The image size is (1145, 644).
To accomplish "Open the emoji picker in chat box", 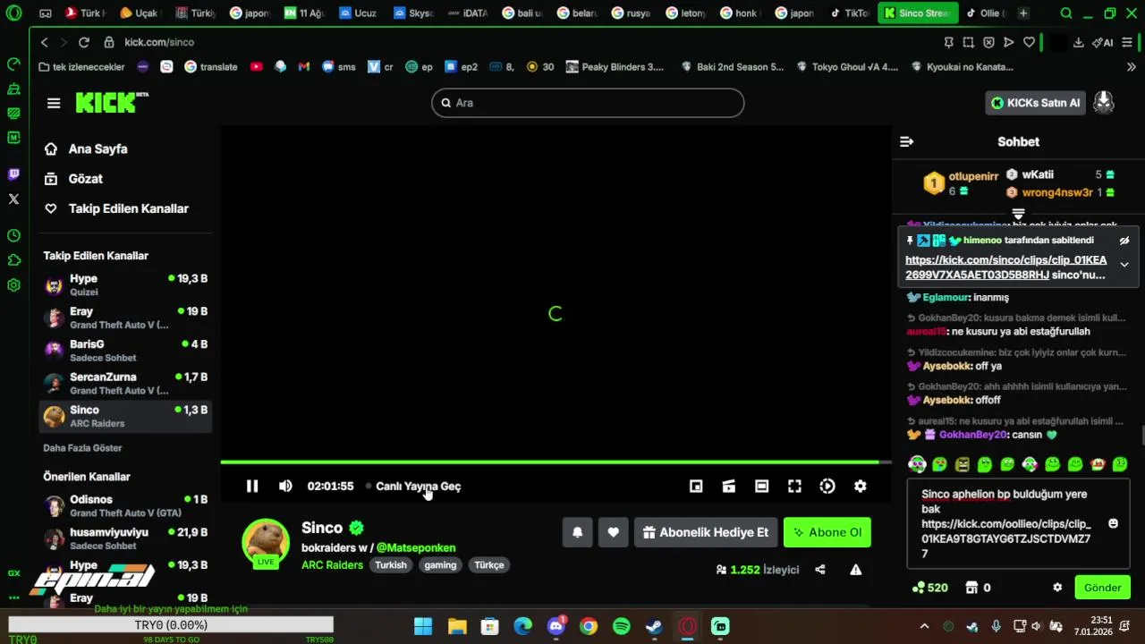I will 1113,523.
